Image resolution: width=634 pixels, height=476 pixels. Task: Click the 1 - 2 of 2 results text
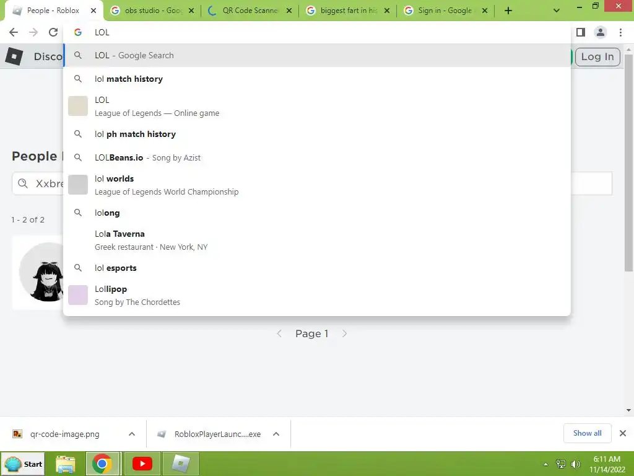tap(28, 220)
